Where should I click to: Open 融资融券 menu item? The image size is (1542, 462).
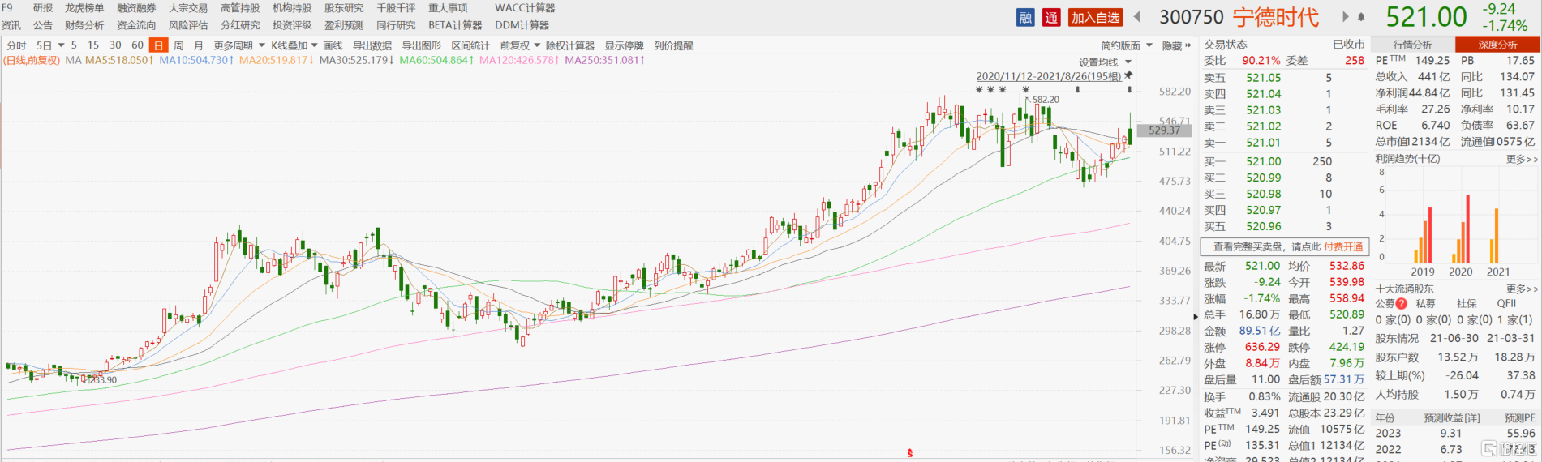click(x=136, y=8)
